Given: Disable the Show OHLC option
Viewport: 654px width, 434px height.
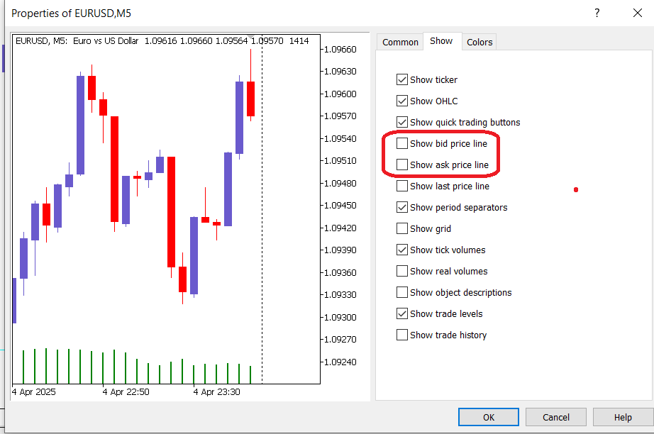Looking at the screenshot, I should (402, 101).
